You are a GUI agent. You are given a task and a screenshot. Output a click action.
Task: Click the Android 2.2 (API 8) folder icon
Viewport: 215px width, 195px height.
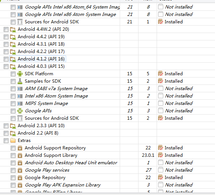pyautogui.click(x=13, y=133)
